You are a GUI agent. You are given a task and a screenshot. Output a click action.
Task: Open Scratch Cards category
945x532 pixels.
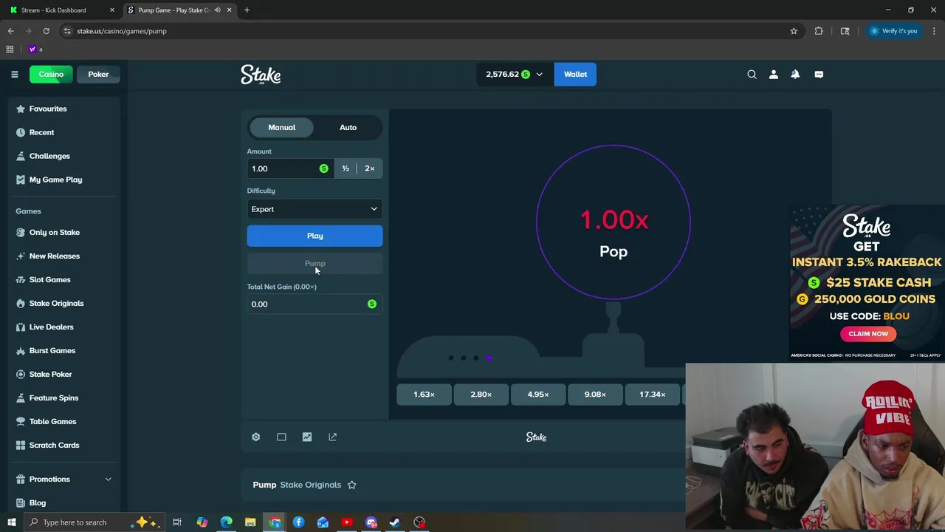tap(54, 445)
